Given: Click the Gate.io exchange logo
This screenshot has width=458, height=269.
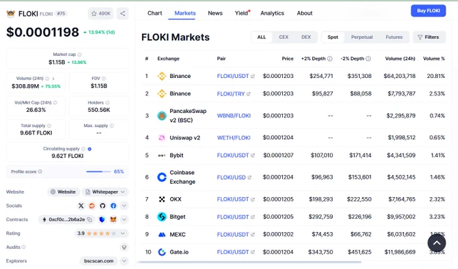Looking at the screenshot, I should (x=162, y=252).
